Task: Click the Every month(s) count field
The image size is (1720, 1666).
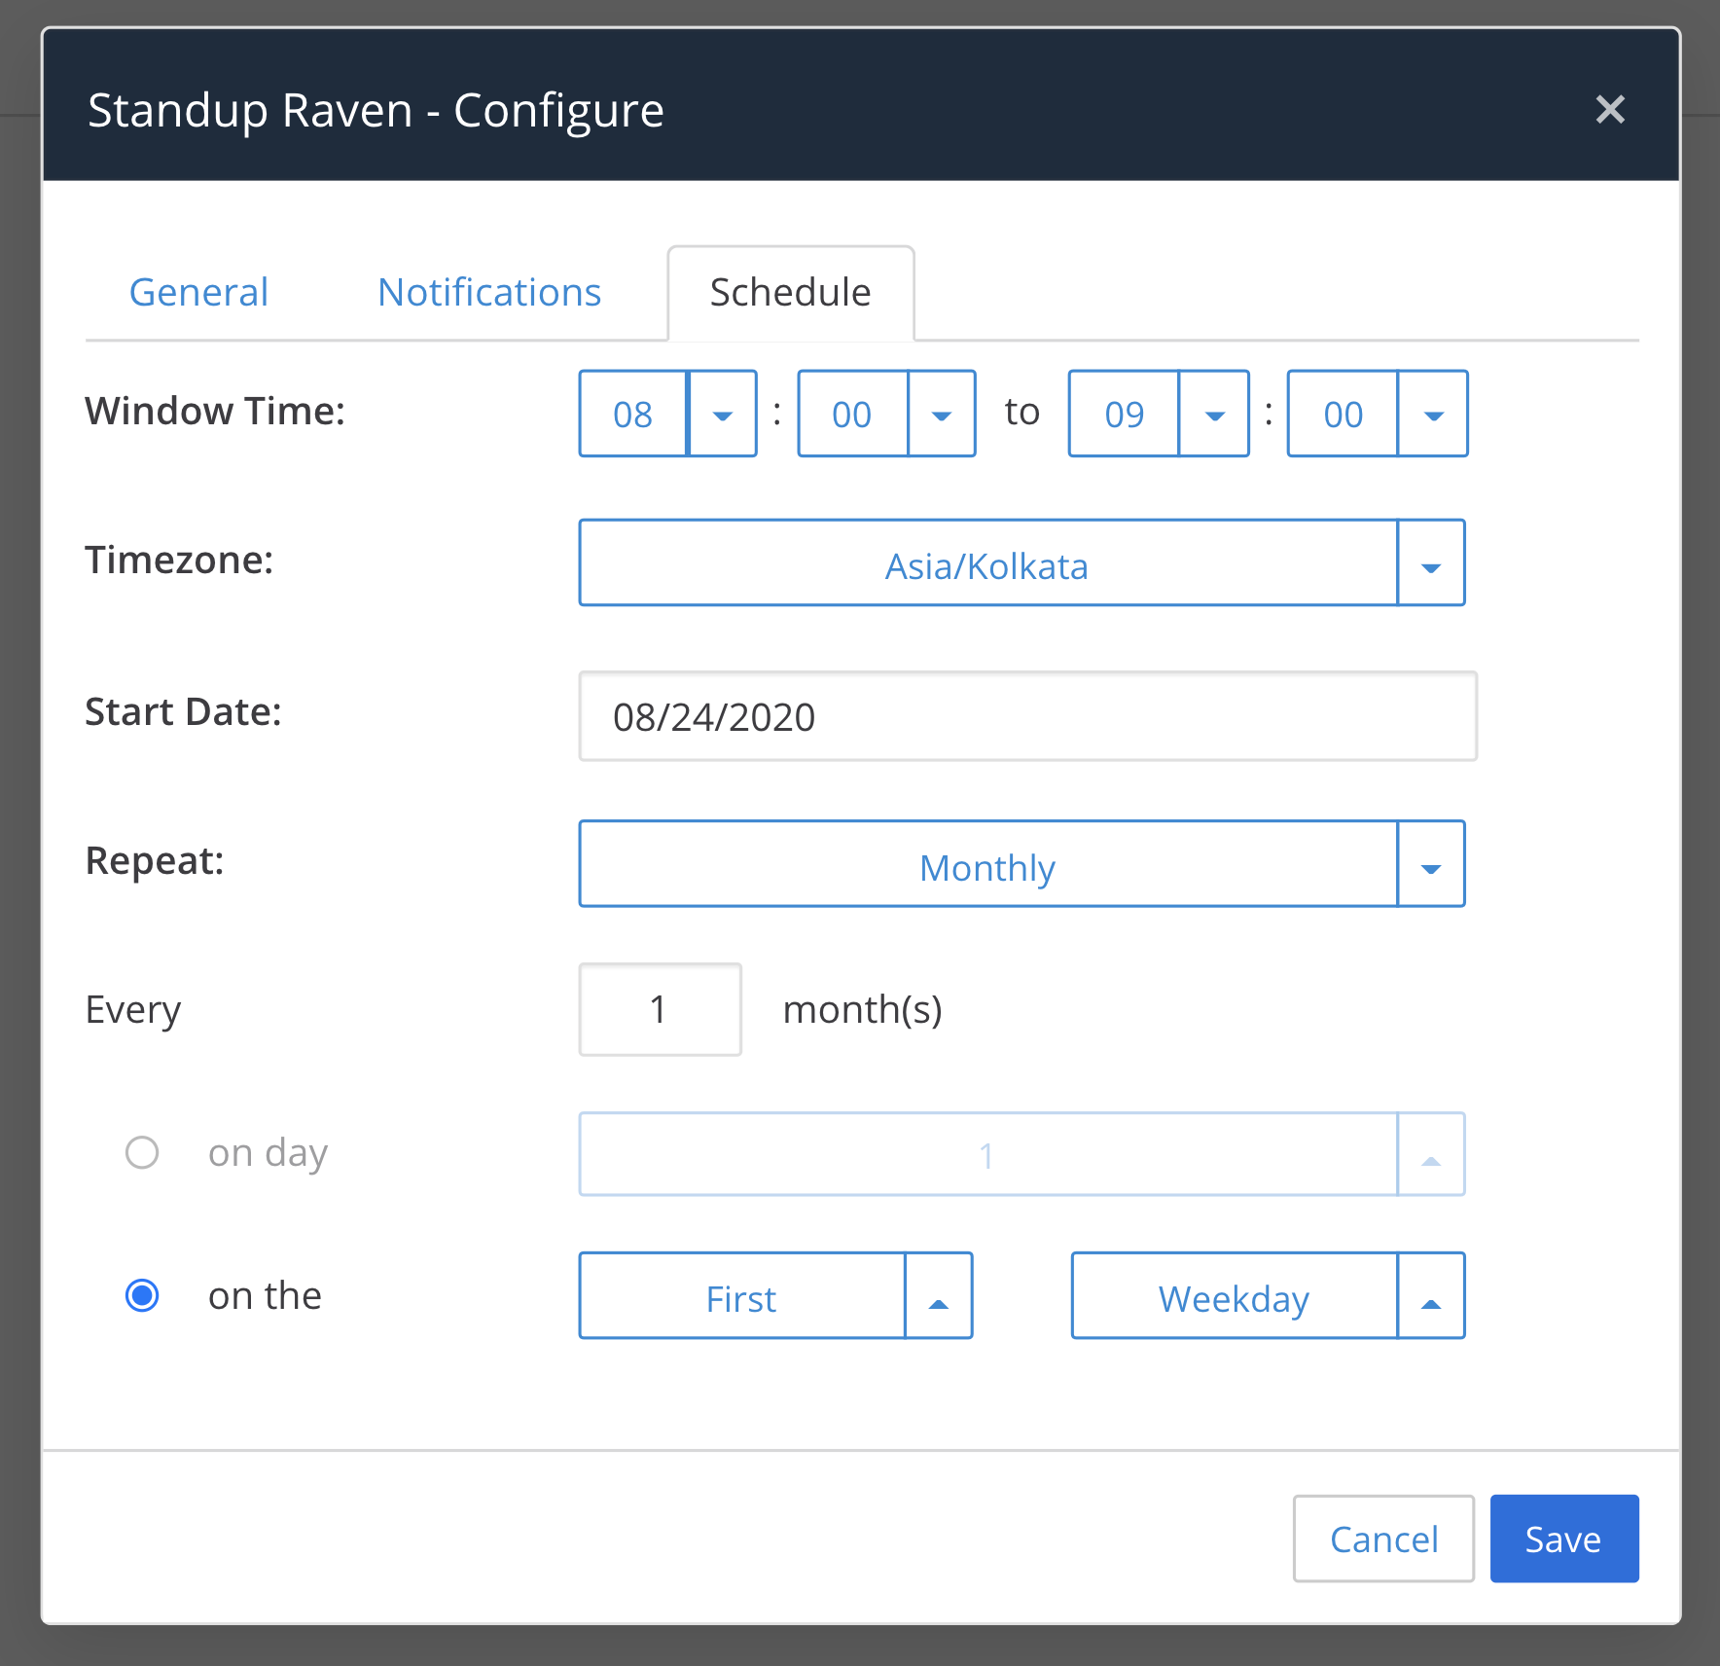Action: click(660, 1009)
